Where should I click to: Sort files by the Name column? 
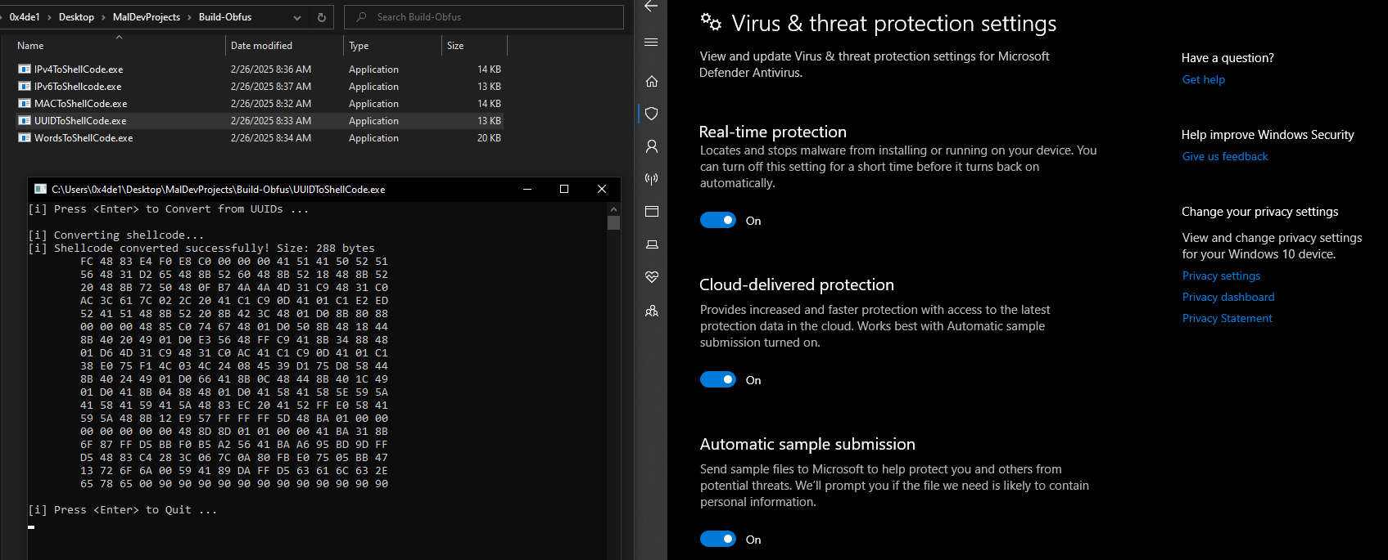point(119,46)
